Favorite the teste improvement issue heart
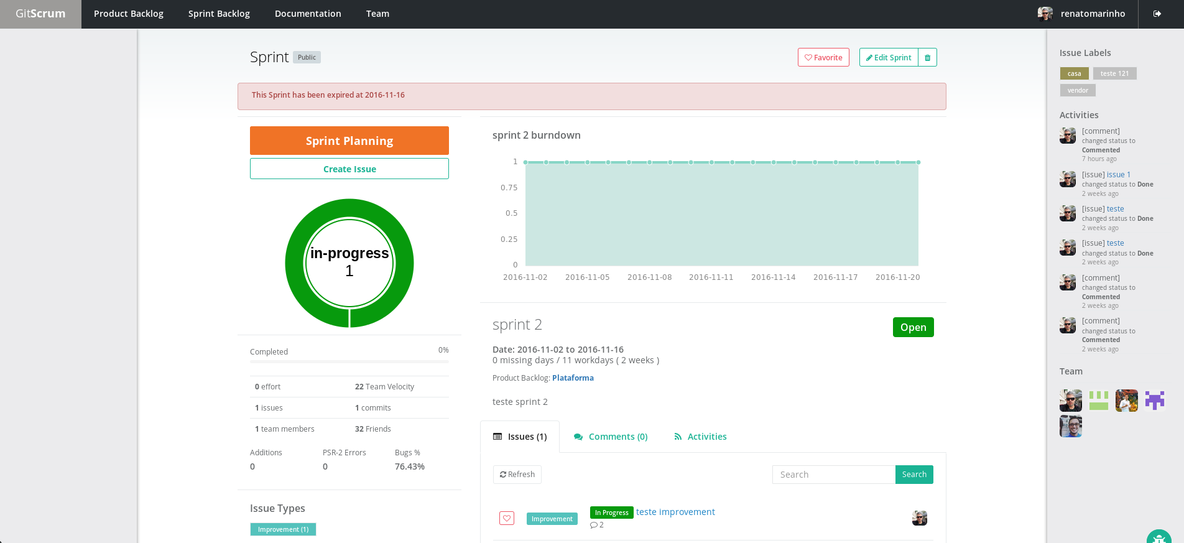Viewport: 1184px width, 543px height. (x=507, y=518)
